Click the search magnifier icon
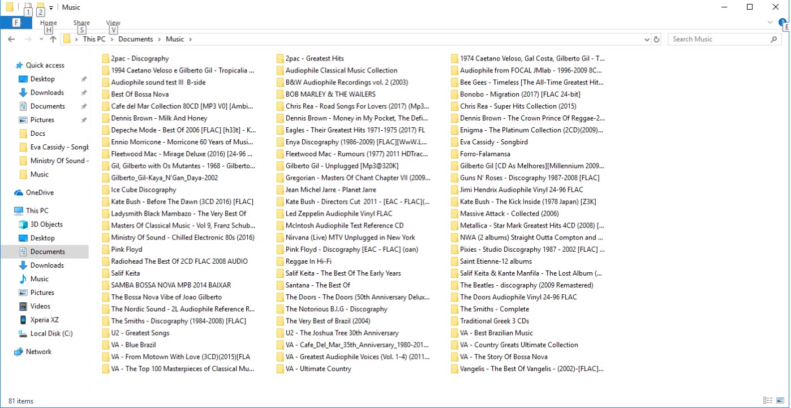This screenshot has width=791, height=408. pos(774,39)
